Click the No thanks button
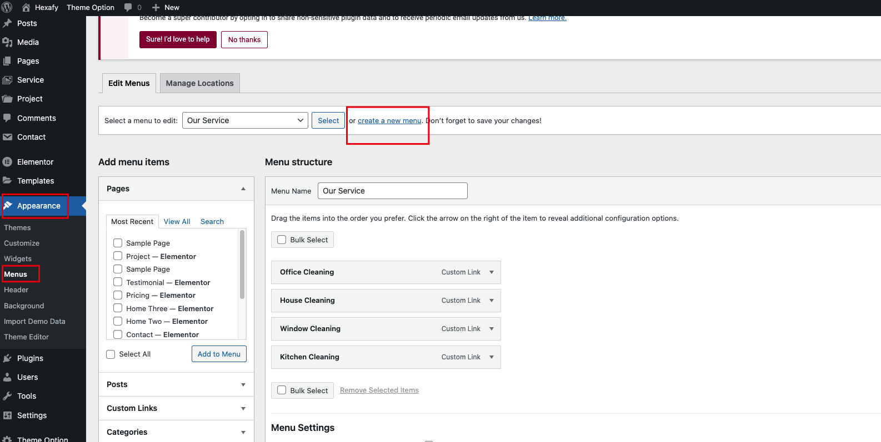The height and width of the screenshot is (442, 881). (x=244, y=39)
